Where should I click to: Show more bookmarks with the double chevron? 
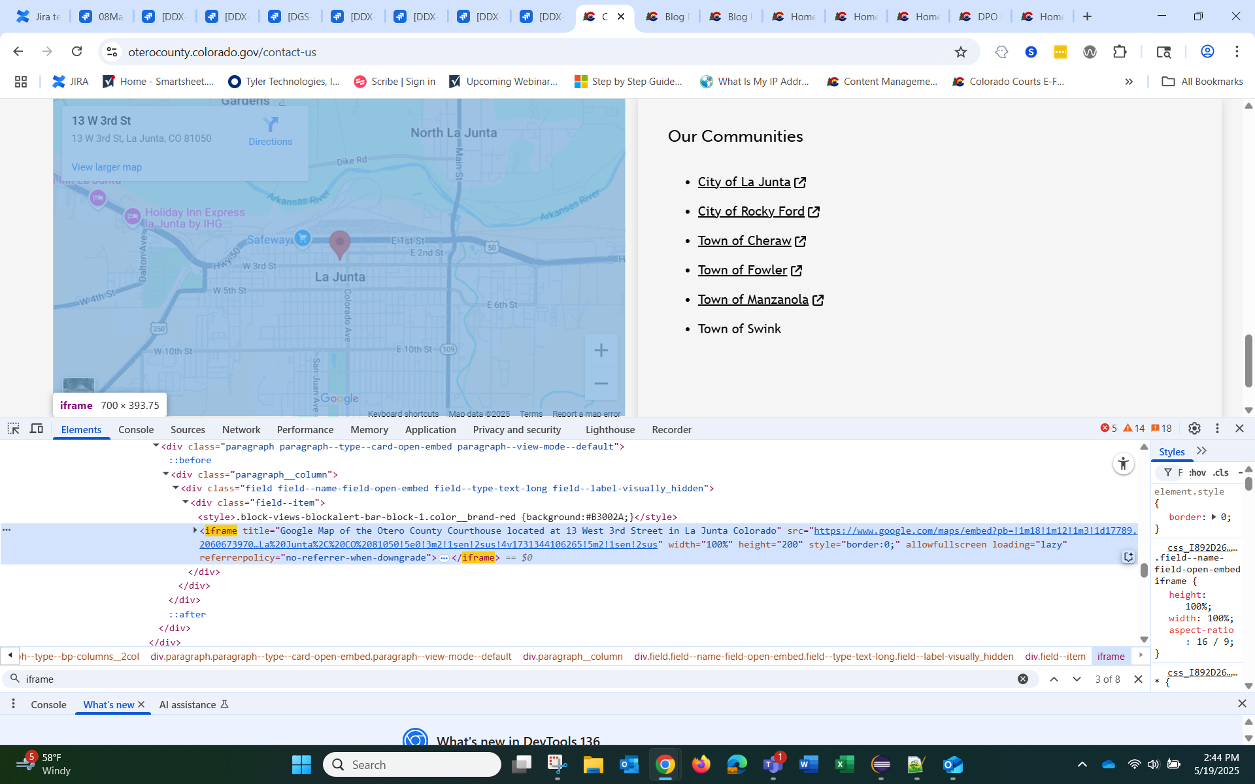(x=1129, y=82)
